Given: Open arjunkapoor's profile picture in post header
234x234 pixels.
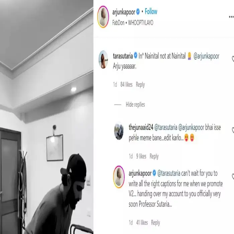Looking at the screenshot, I should (x=103, y=17).
